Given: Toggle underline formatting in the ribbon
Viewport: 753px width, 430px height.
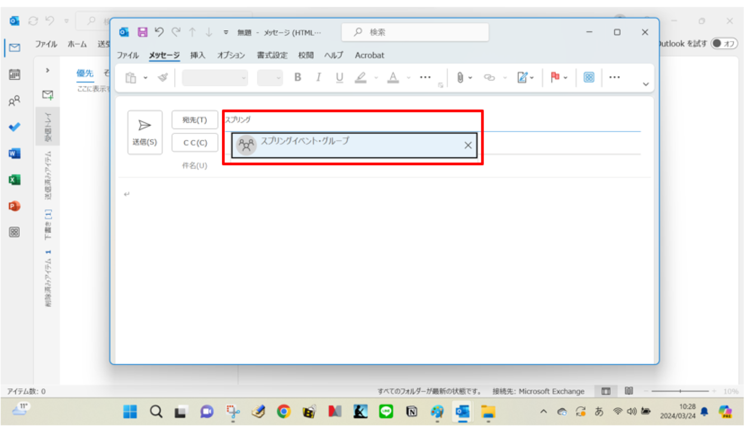Looking at the screenshot, I should 339,78.
